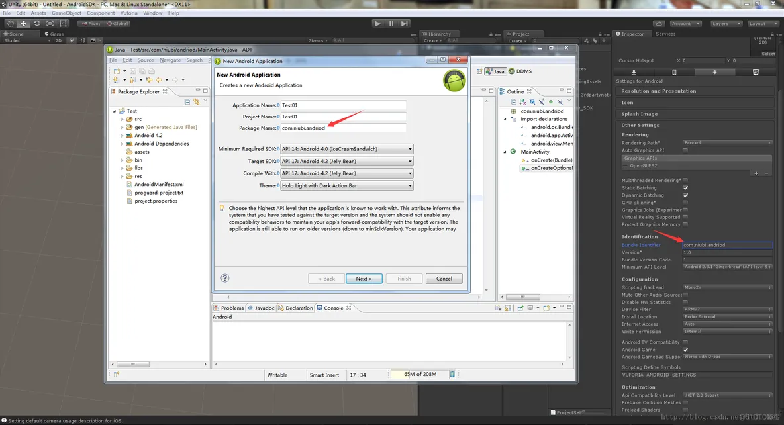Click the Unity Step forward button
Viewport: 784px width, 425px height.
[405, 23]
